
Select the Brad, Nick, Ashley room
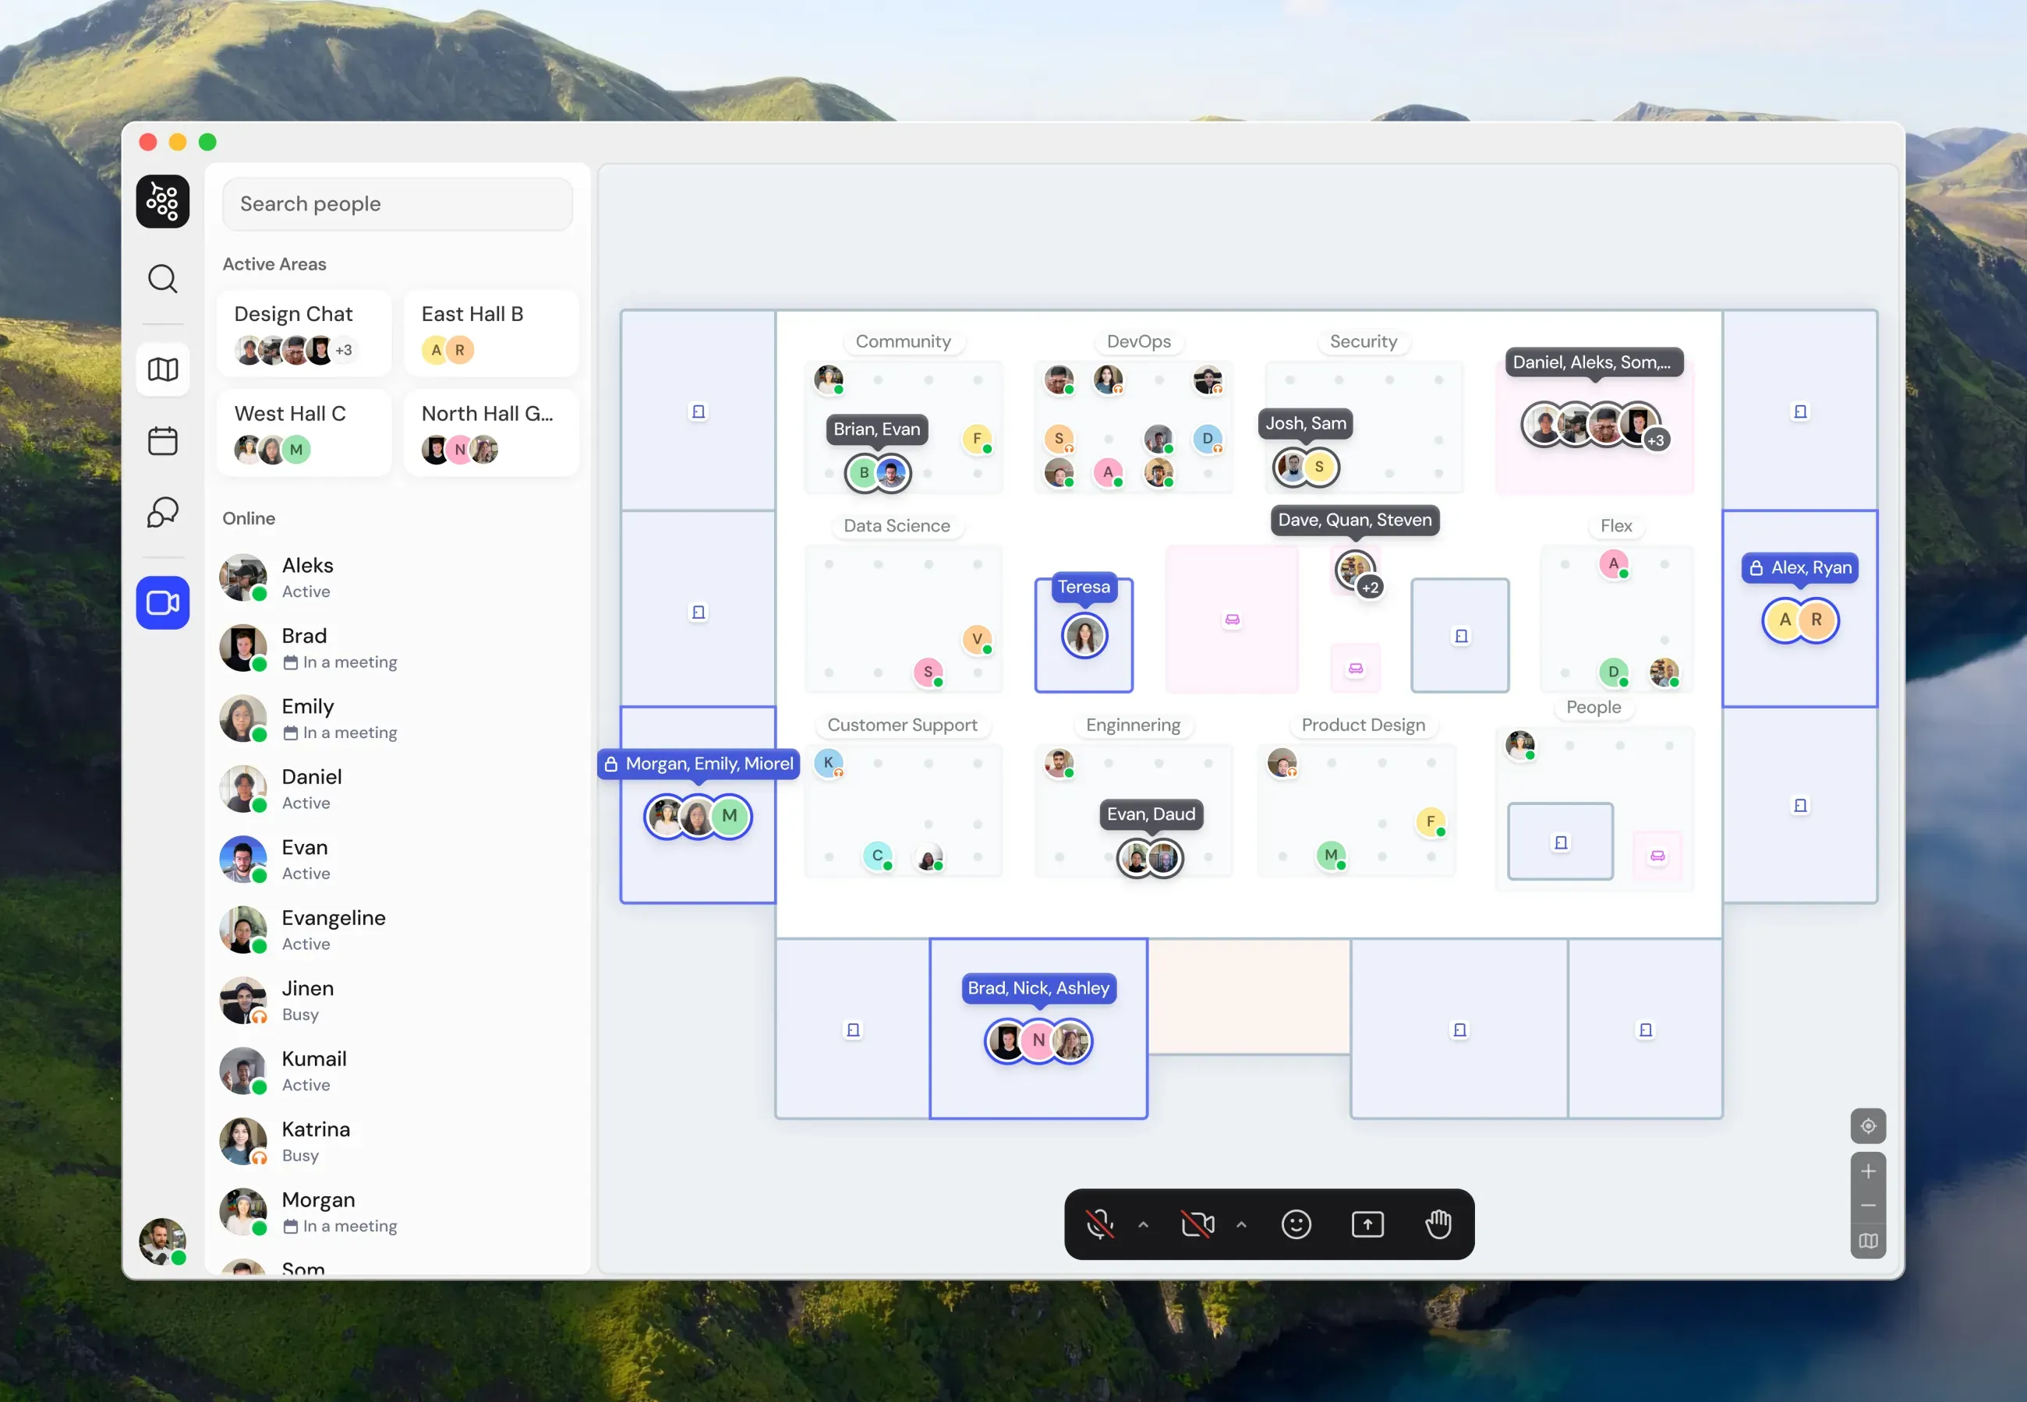coord(1038,1029)
